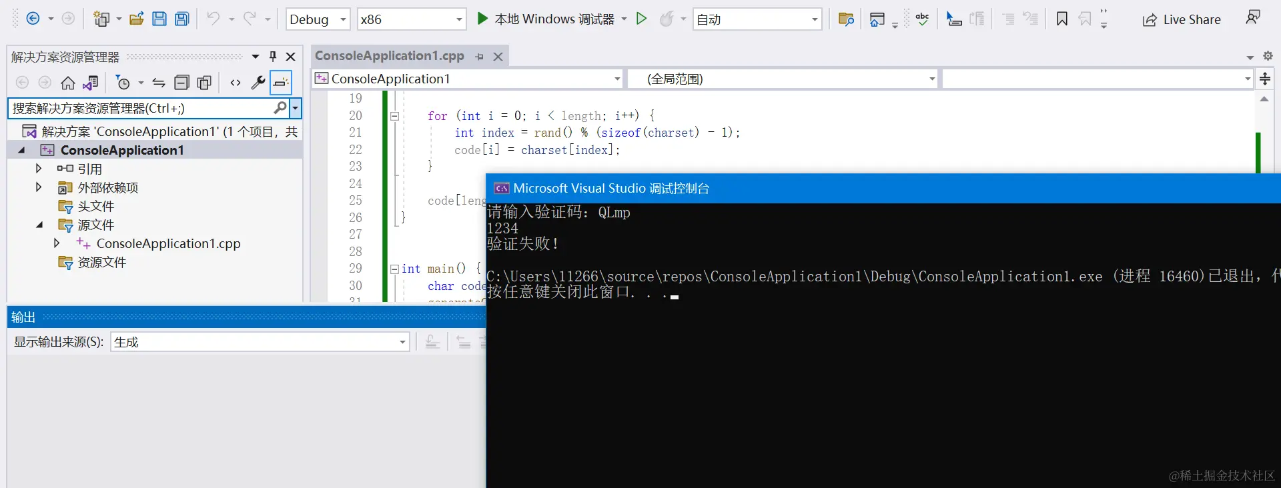Open the editor tab settings gear icon

[1268, 57]
